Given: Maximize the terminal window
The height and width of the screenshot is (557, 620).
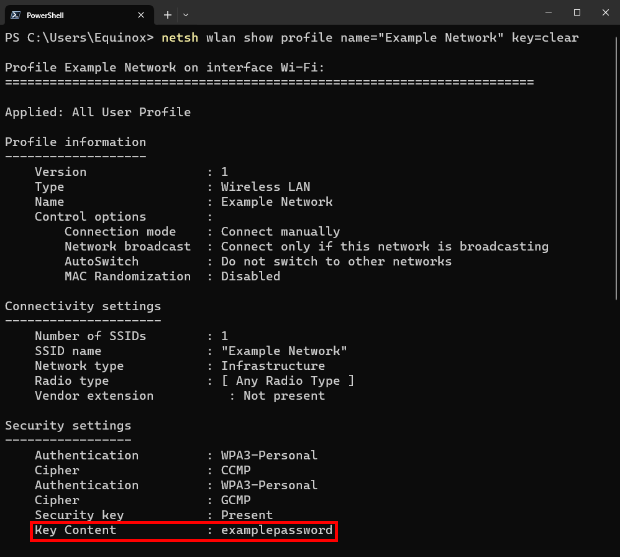Looking at the screenshot, I should pos(577,12).
